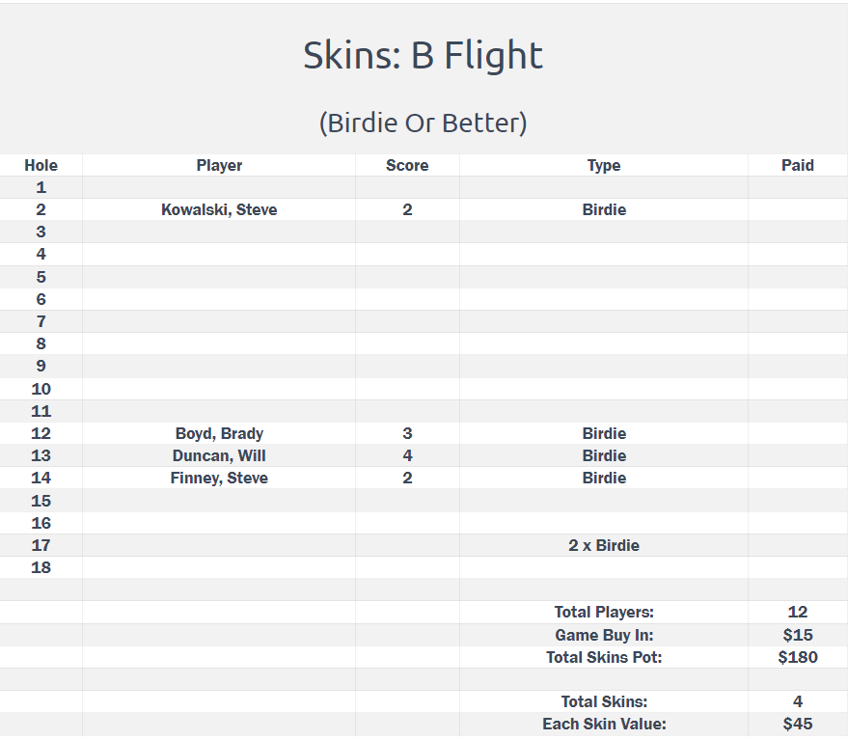Click the Game Buy In amount $15

(798, 635)
